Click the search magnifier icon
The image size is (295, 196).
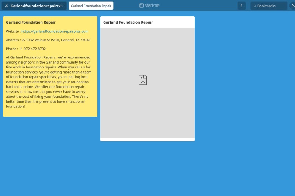click(x=254, y=6)
